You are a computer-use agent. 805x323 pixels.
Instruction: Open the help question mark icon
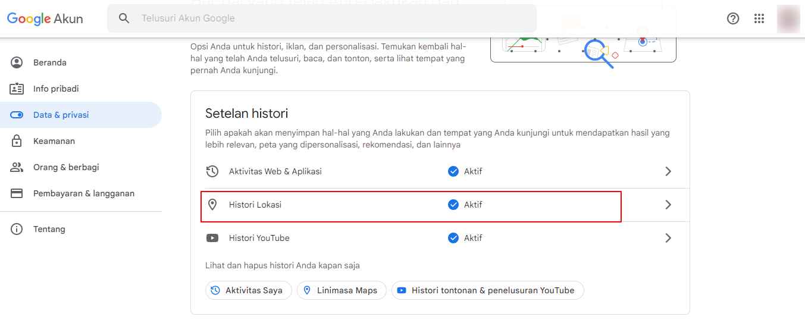(x=733, y=18)
